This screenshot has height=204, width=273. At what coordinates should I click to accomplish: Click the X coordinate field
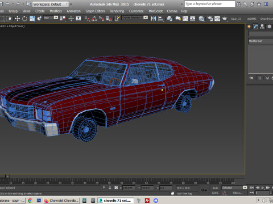(x=129, y=188)
